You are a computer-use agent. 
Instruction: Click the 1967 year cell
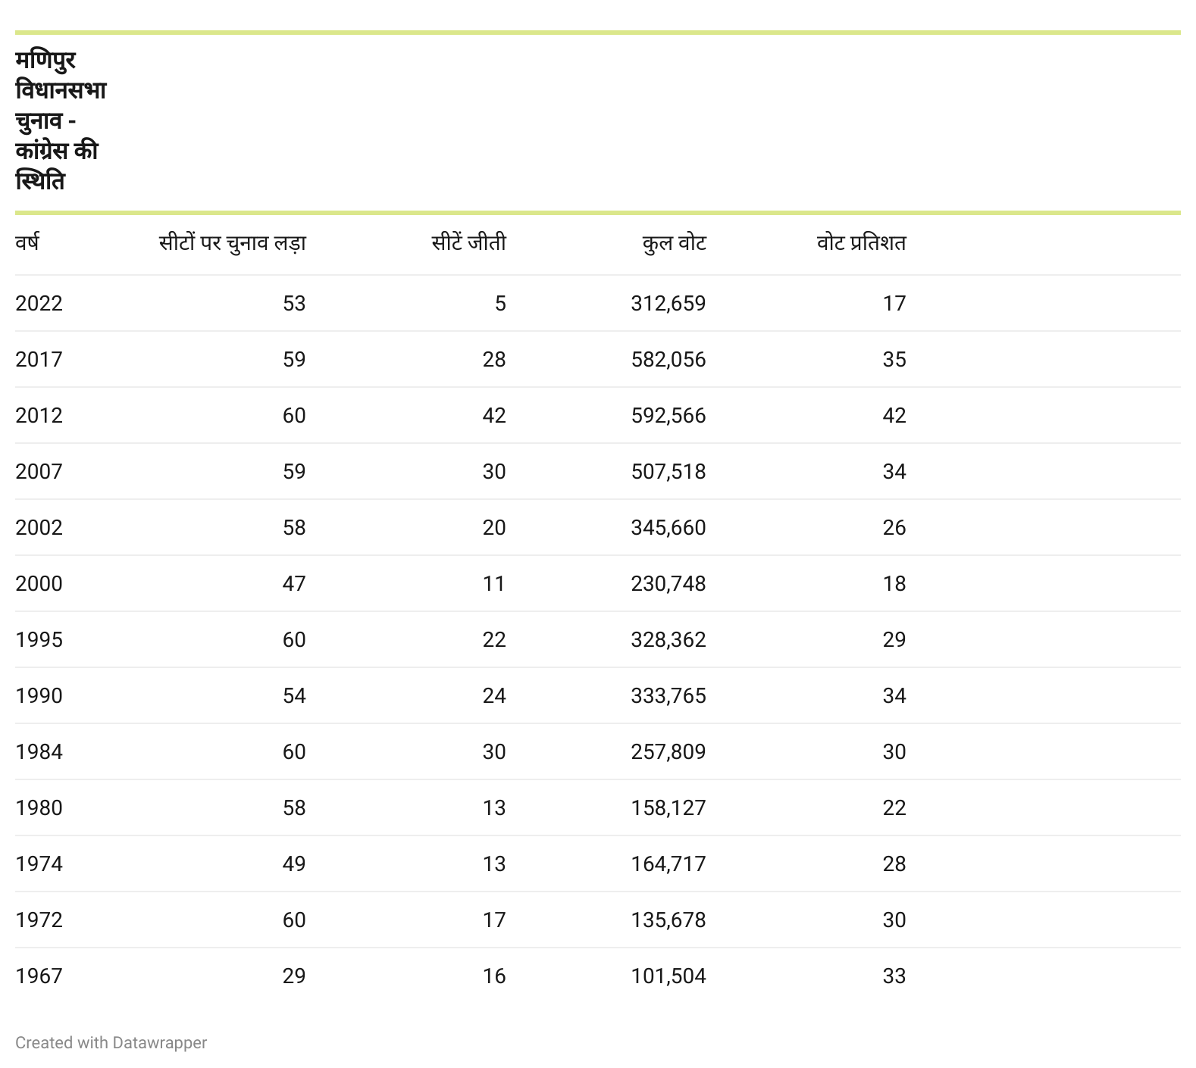point(39,976)
